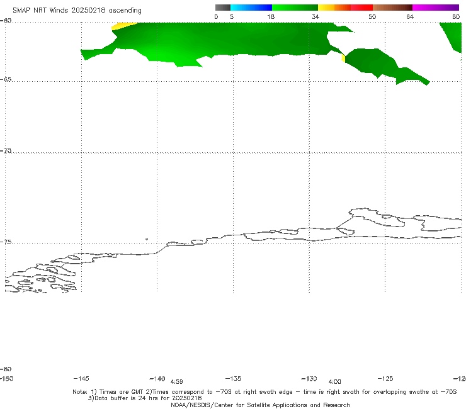The image size is (466, 409).
Task: Click the colorbar label '64'
Action: (410, 17)
